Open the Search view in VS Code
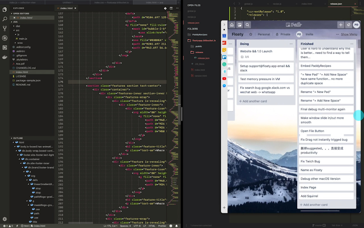Screen dimensions: 364x228 pos(5,19)
